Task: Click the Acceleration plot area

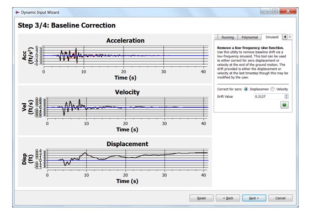Action: tap(126, 55)
